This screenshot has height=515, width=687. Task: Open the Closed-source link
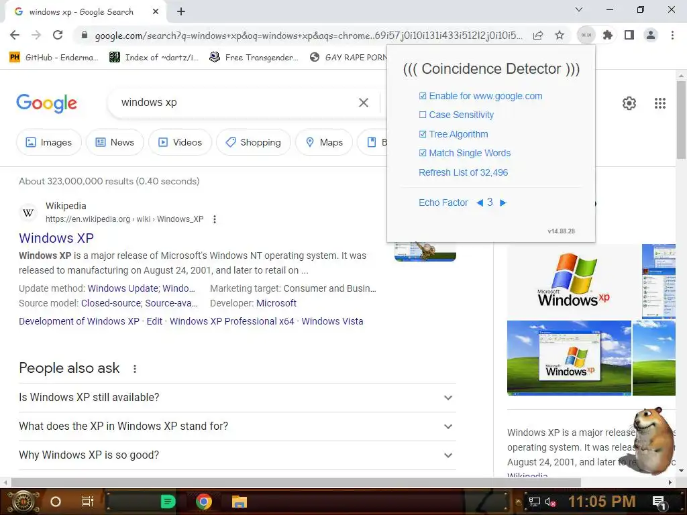click(x=111, y=304)
